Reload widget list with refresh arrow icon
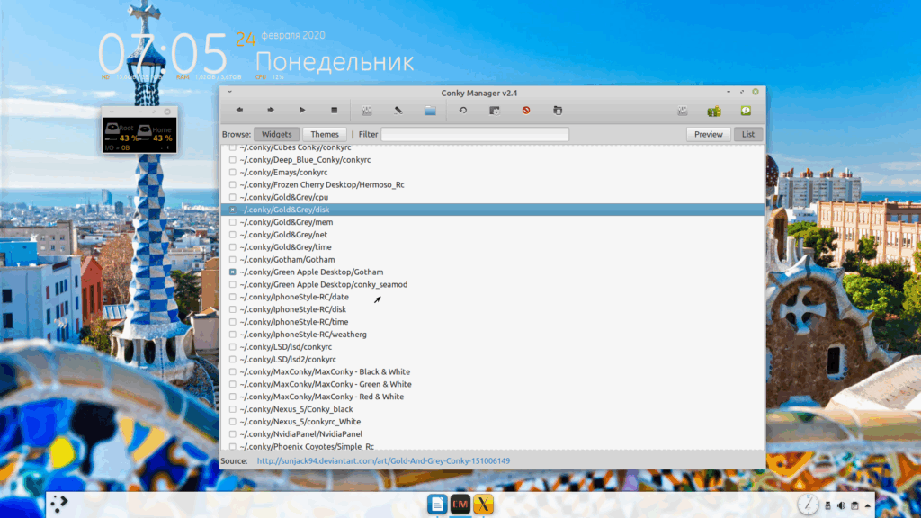The width and height of the screenshot is (921, 518). pos(463,111)
